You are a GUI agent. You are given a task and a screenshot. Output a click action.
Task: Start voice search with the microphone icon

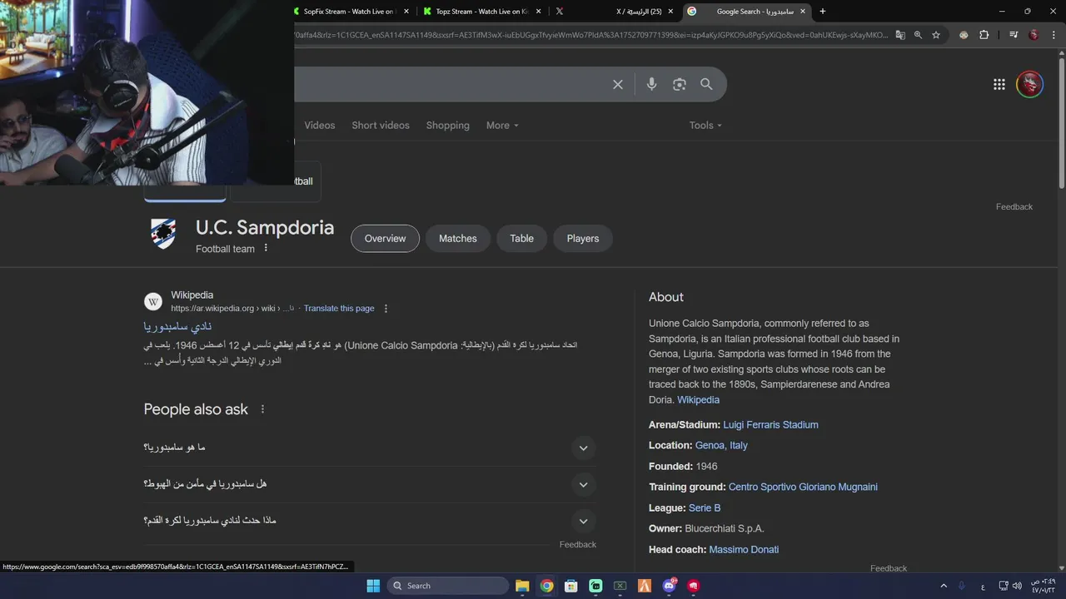coord(651,84)
